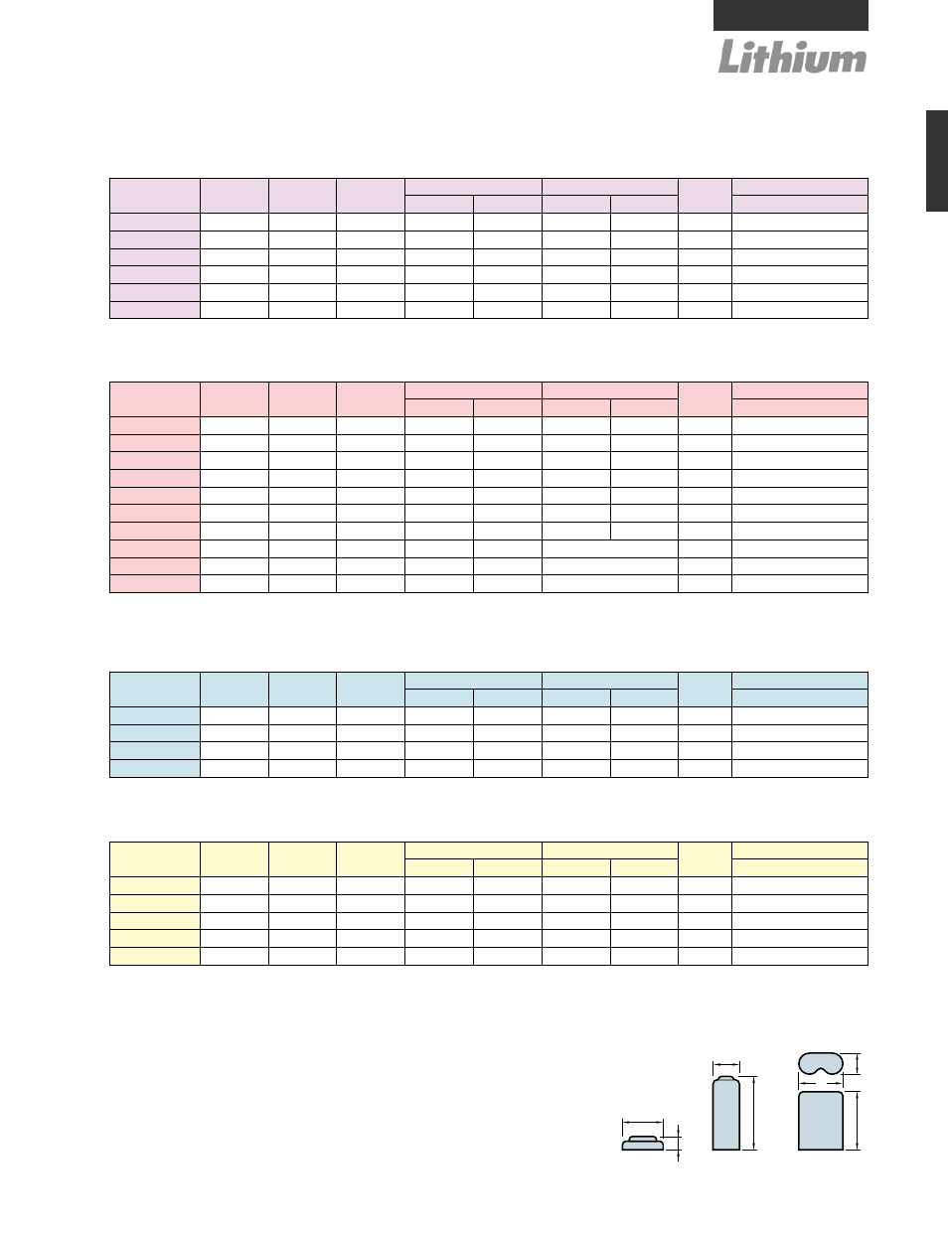Image resolution: width=948 pixels, height=1235 pixels.
Task: Click the figure-eight battery pack top view
Action: pos(821,1064)
